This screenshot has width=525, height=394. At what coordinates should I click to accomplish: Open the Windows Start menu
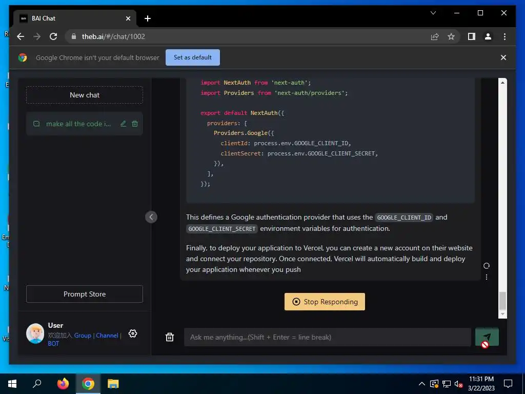click(12, 384)
